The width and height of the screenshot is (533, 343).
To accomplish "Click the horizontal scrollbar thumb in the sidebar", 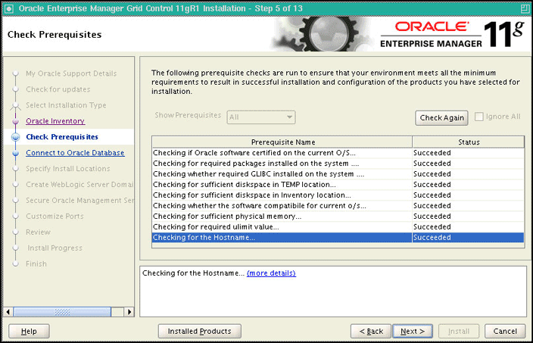I will [62, 312].
